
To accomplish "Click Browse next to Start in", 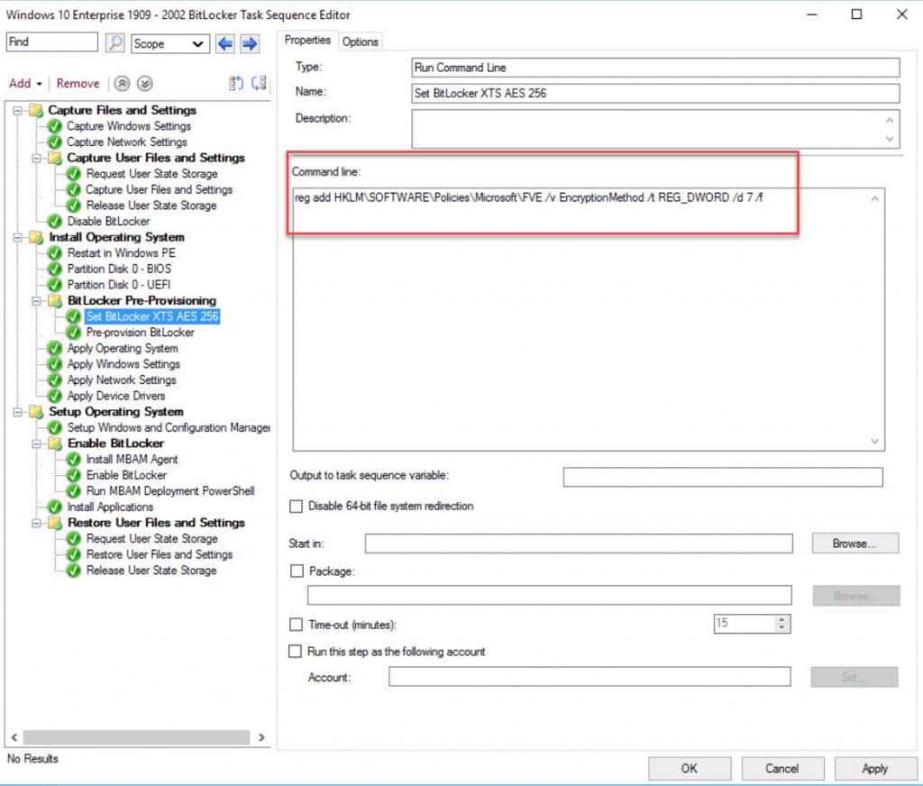I will [x=854, y=544].
